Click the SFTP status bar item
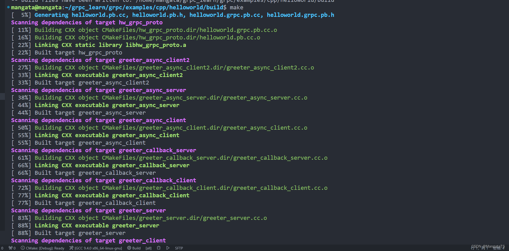Screen dimensions: 509x251 click(179, 248)
